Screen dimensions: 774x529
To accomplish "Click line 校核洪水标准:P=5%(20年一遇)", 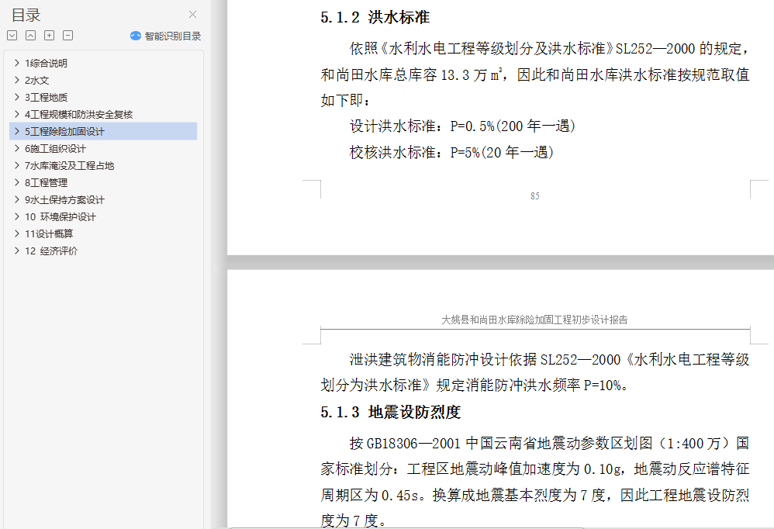I will coord(451,153).
